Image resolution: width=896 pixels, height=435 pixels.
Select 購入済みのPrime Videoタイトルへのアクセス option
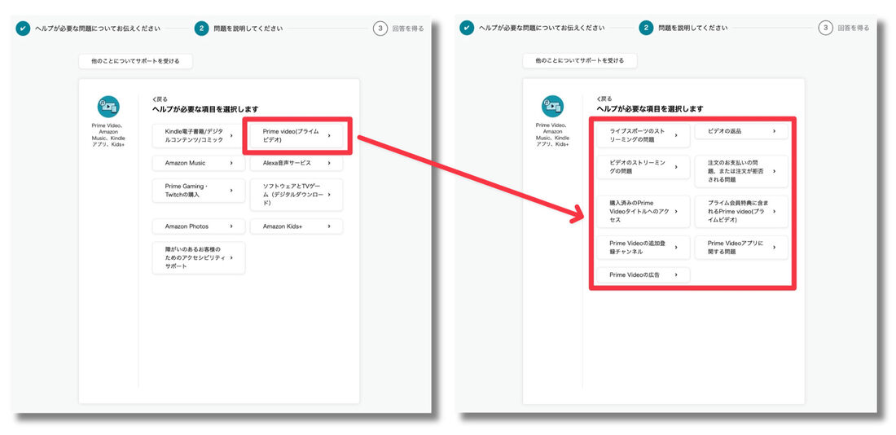click(643, 212)
